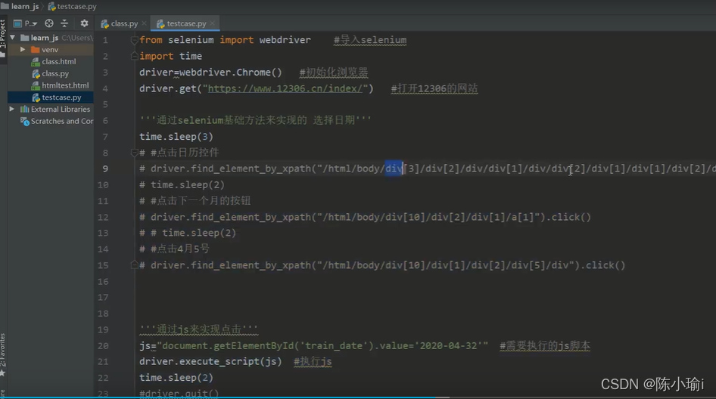Click on webdriver.Chrome() on line 3
The width and height of the screenshot is (716, 399).
point(231,73)
